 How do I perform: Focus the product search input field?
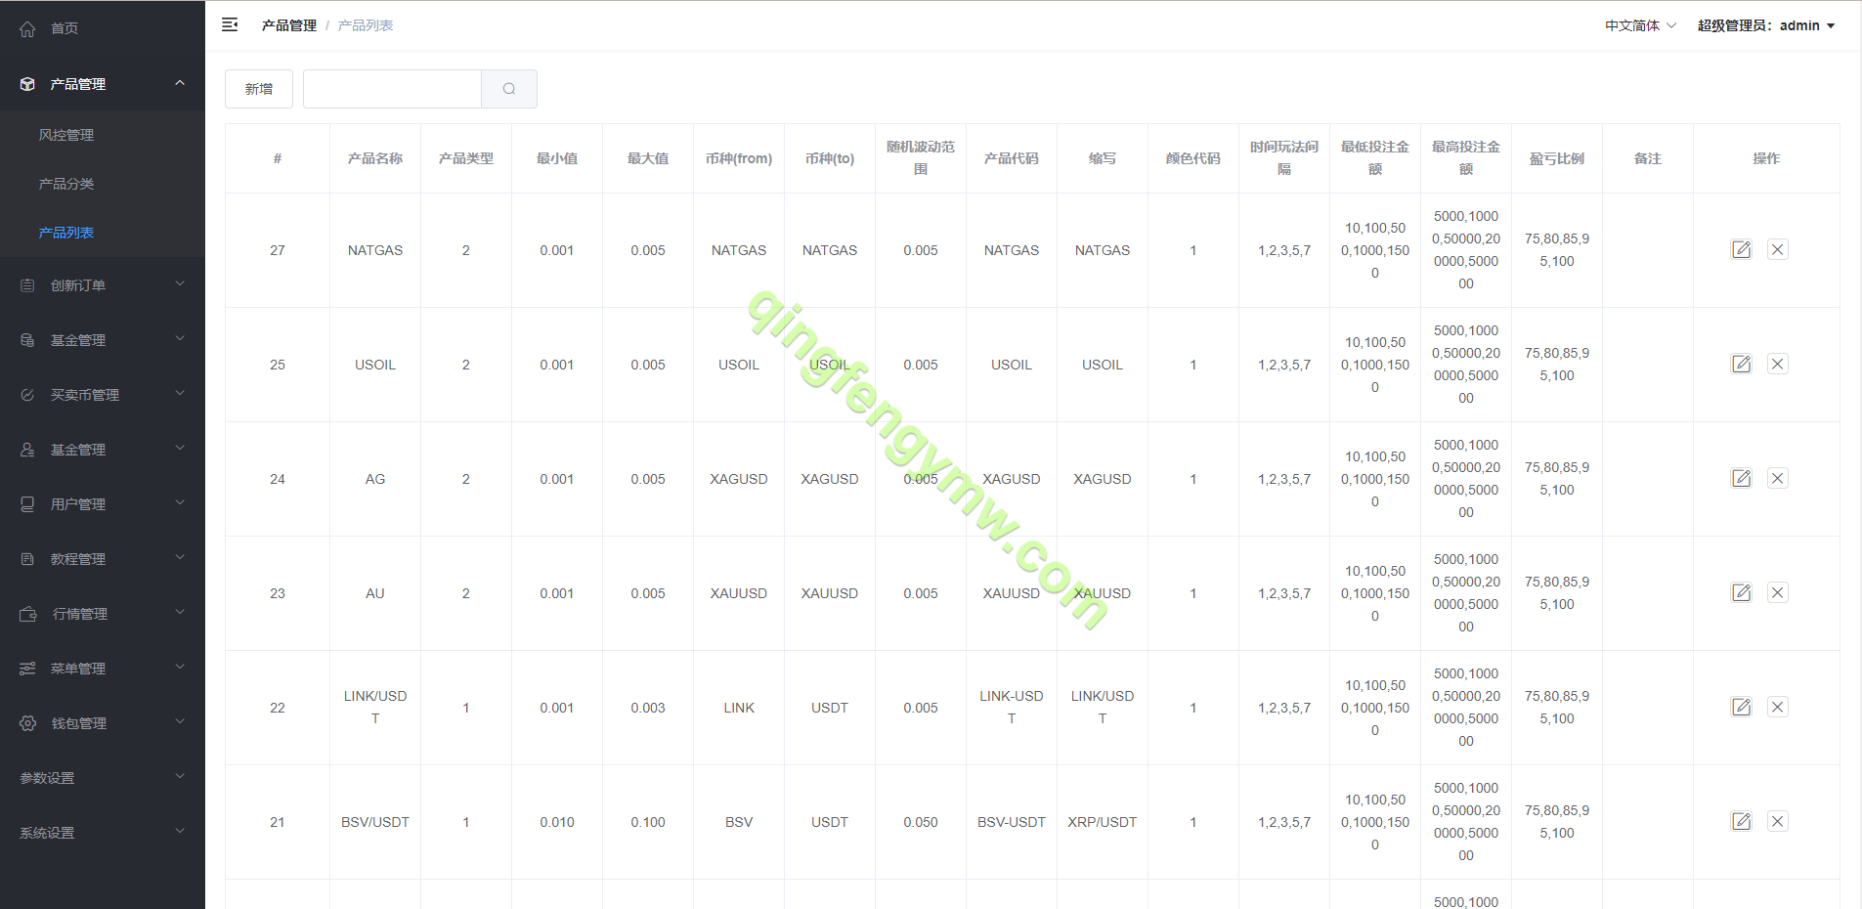tap(392, 89)
